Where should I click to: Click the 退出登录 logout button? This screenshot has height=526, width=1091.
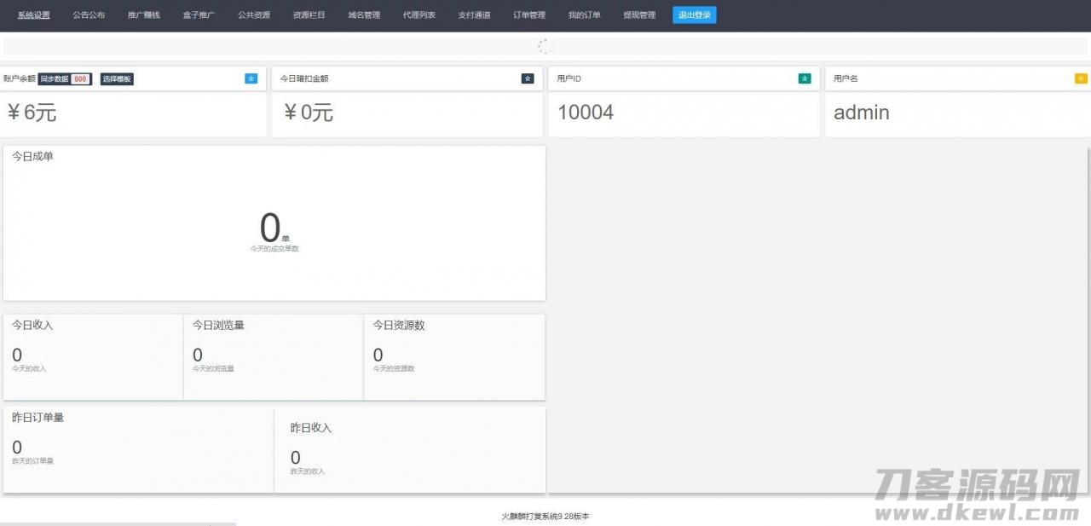coord(694,14)
